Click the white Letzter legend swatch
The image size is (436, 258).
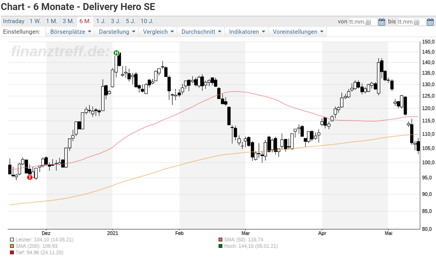tap(12, 240)
